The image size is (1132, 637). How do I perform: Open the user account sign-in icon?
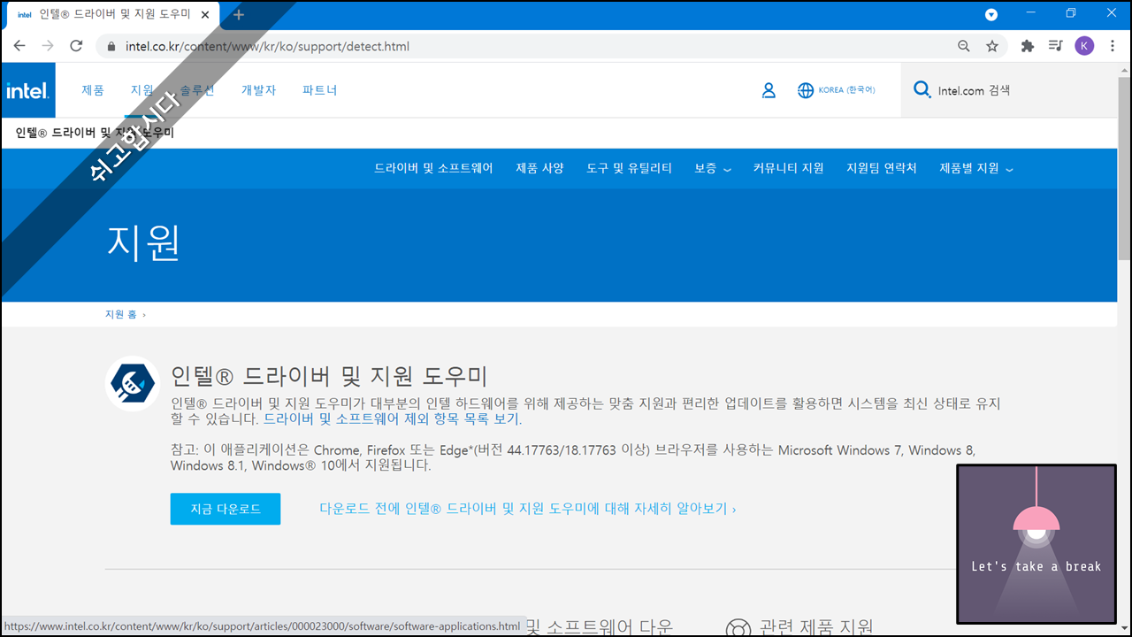coord(769,90)
